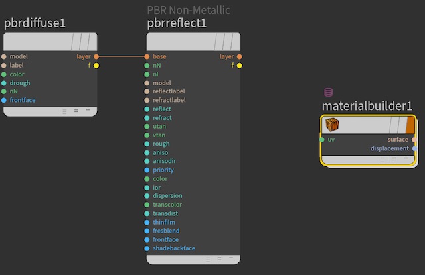The image size is (425, 275).
Task: Collapse pbrdiffuse1 inputs with the rightmost footer button
Action: [88, 111]
